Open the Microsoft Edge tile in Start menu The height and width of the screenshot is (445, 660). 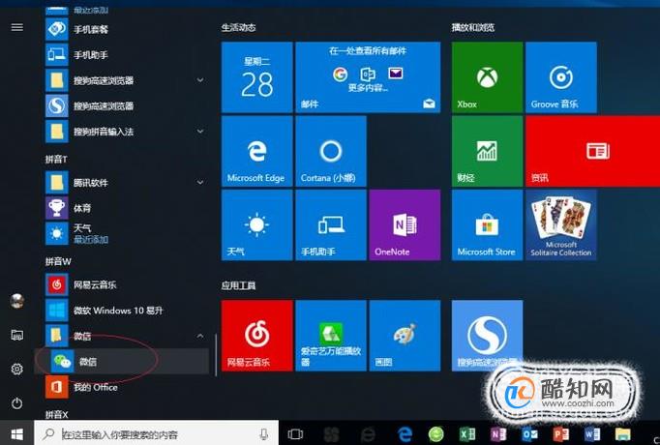pos(256,152)
